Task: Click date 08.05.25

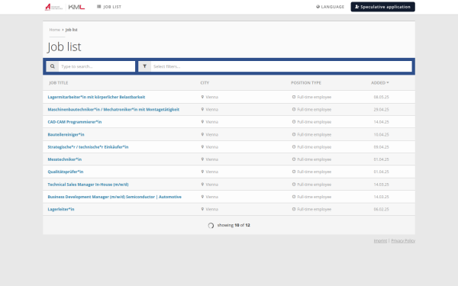Action: coord(381,97)
